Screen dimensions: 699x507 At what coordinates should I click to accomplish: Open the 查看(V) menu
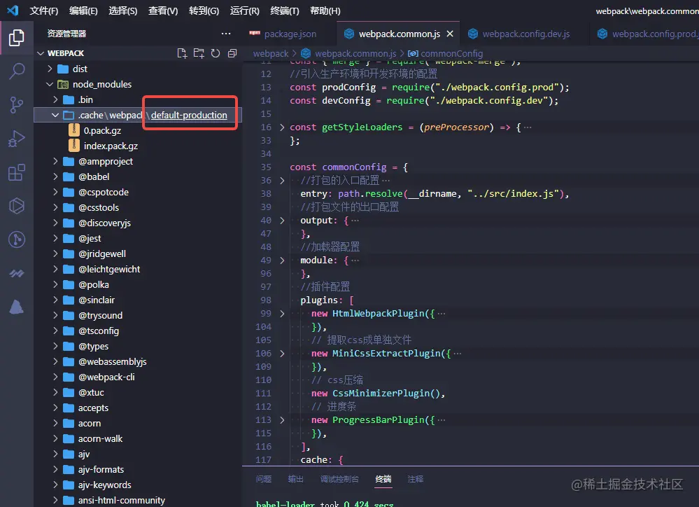click(163, 11)
